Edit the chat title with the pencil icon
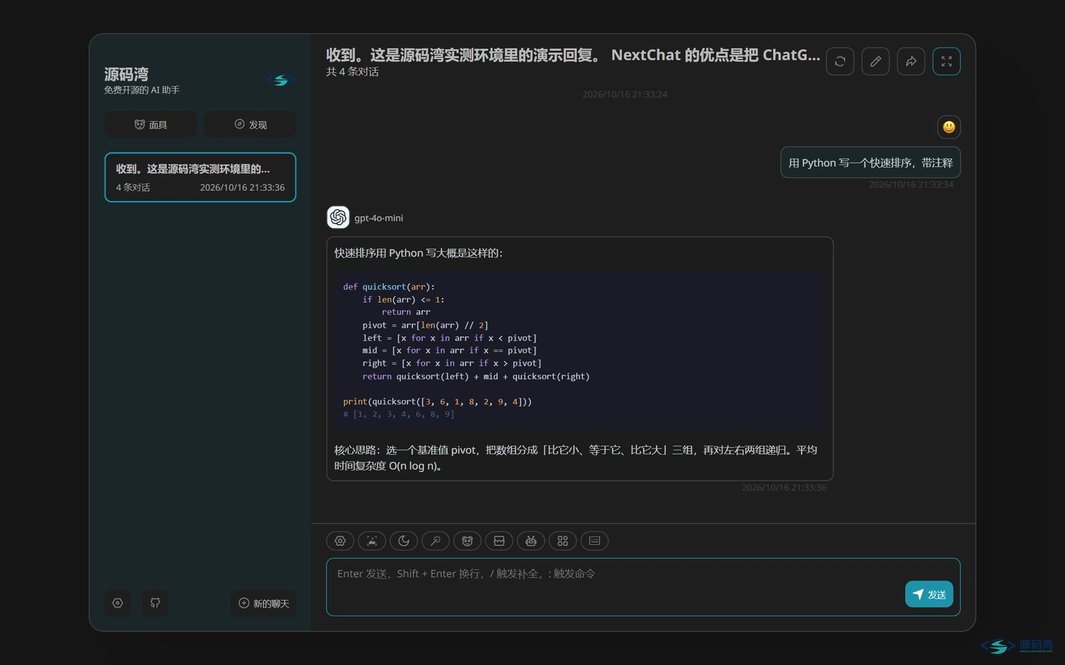This screenshot has height=665, width=1065. coord(875,61)
